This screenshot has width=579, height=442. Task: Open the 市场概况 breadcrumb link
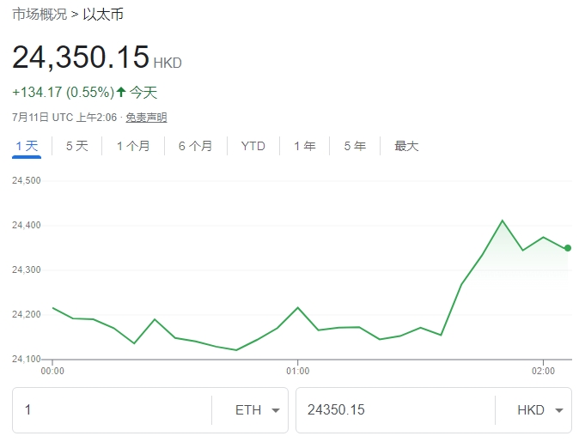[39, 15]
